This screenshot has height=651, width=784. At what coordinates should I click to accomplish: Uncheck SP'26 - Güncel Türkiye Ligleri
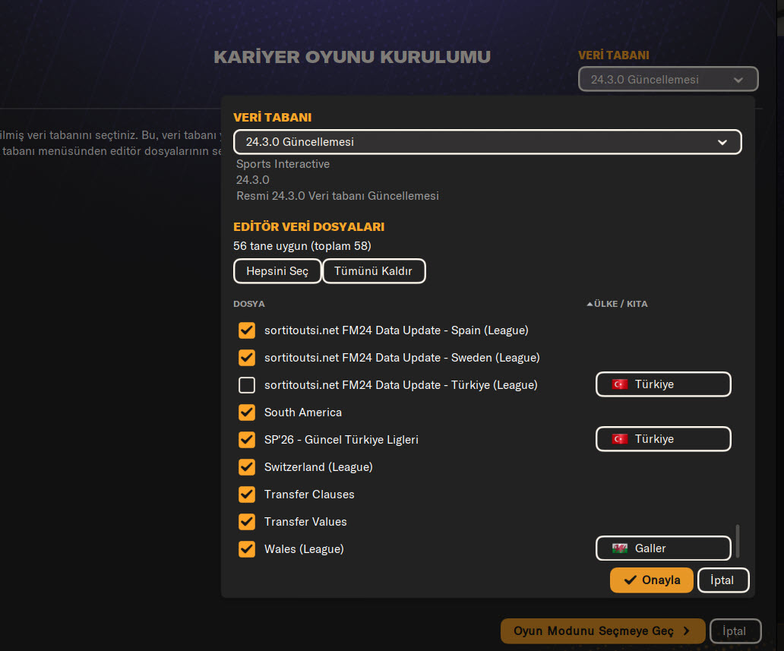(x=247, y=440)
